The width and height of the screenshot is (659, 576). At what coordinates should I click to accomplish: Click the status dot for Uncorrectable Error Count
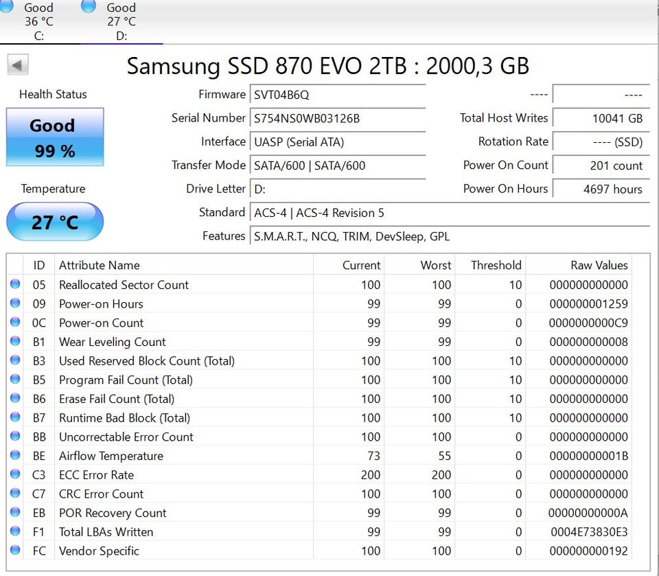pos(15,435)
